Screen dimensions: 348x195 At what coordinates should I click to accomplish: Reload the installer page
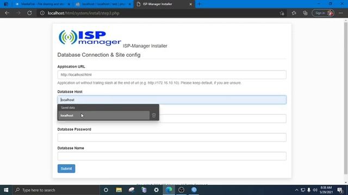[x=29, y=13]
